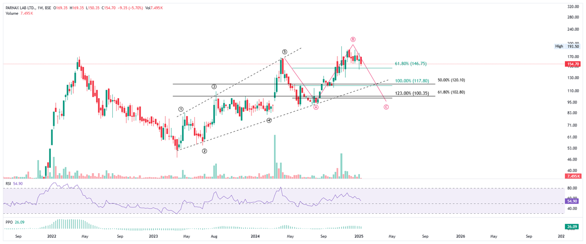The height and width of the screenshot is (244, 586).
Task: Select the circled wave 5 label
Action: 284,52
